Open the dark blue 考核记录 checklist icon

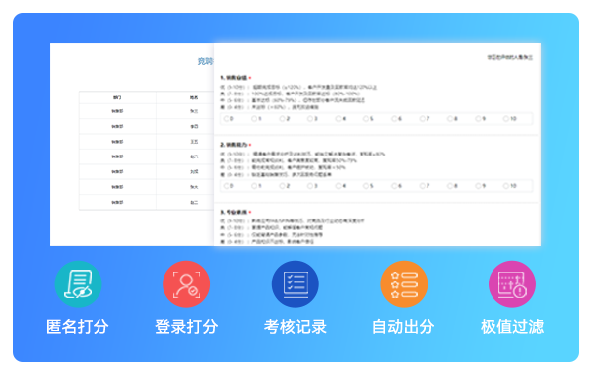pos(296,284)
